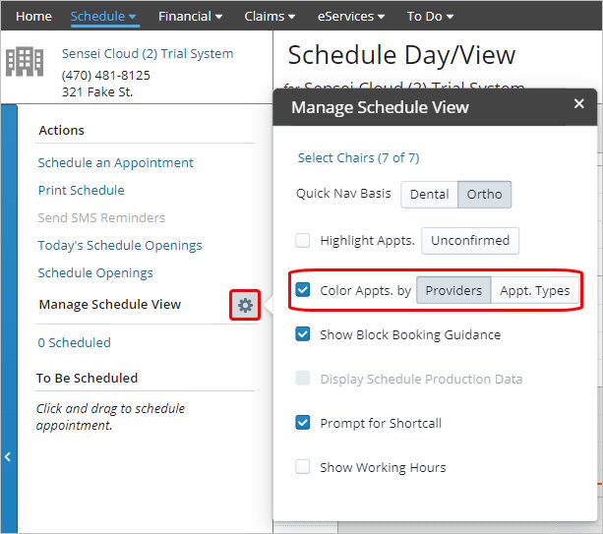The image size is (603, 534).
Task: Open the Claims dropdown menu
Action: [x=271, y=17]
